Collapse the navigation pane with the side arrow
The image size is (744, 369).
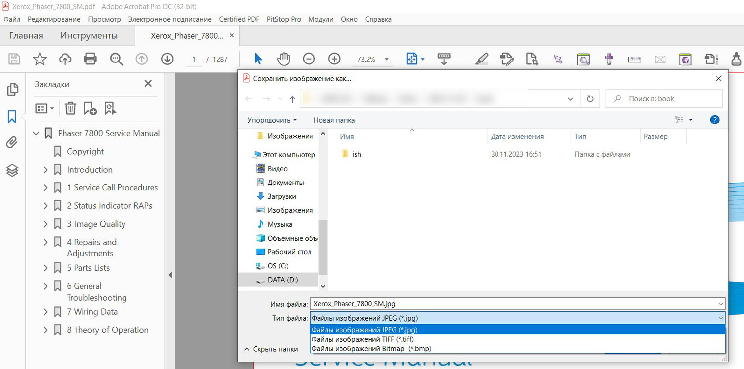click(x=170, y=275)
